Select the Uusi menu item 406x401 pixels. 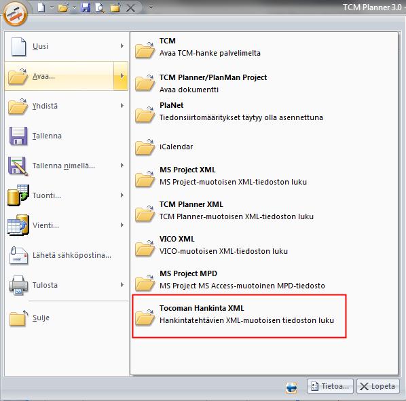(67, 46)
